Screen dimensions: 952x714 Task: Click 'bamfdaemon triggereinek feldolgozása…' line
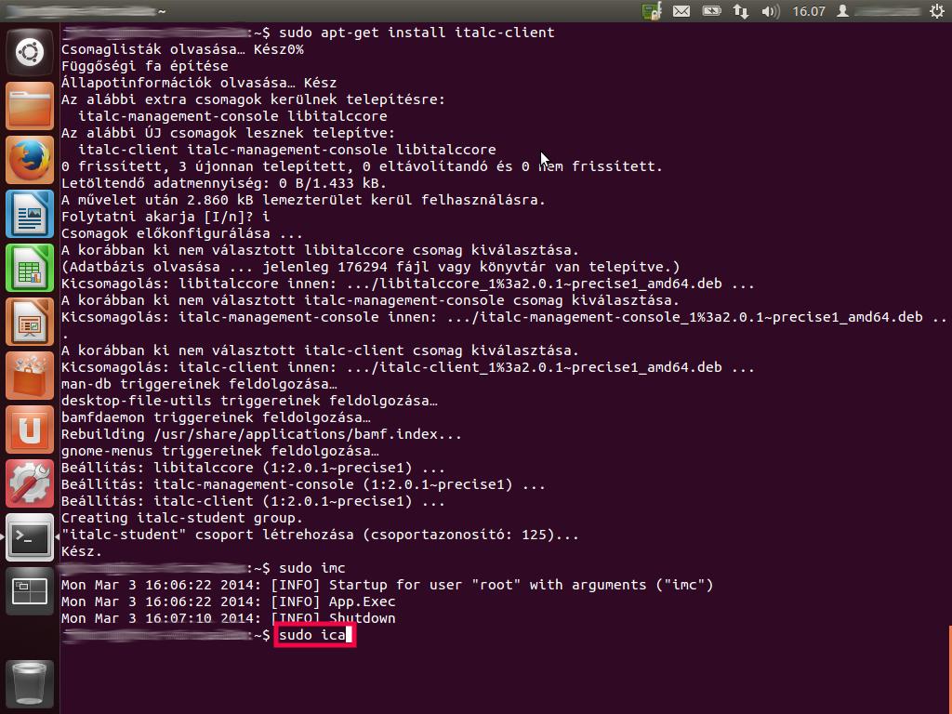point(216,417)
